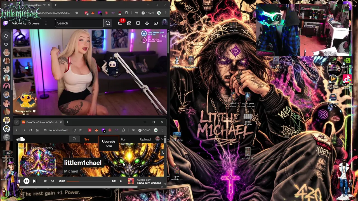Bookmark the Twitch video page star
358x201 pixels.
(77, 13)
